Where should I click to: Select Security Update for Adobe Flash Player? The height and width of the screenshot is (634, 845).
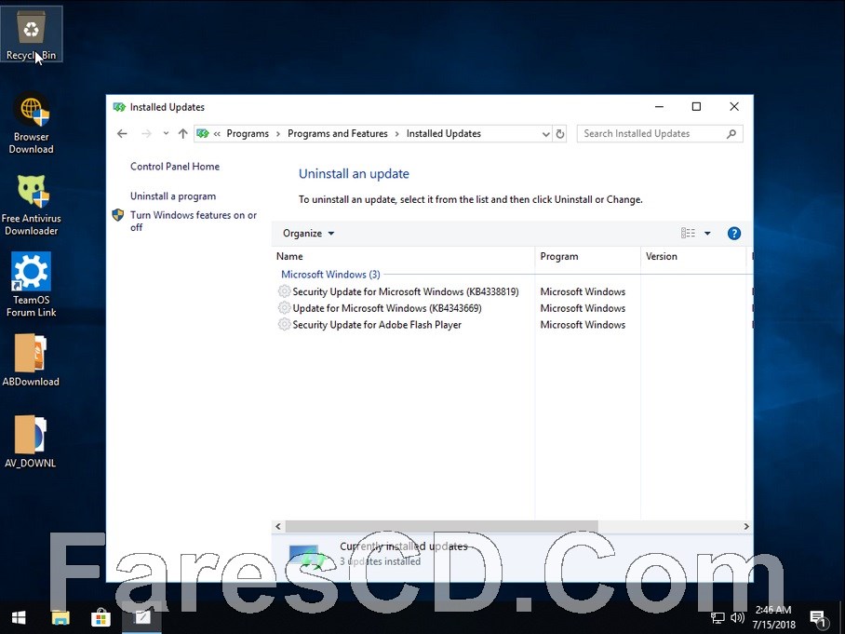377,325
